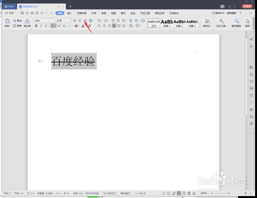257x198 pixels.
Task: Open text highlight color dropdown arrow
Action: 79,26
